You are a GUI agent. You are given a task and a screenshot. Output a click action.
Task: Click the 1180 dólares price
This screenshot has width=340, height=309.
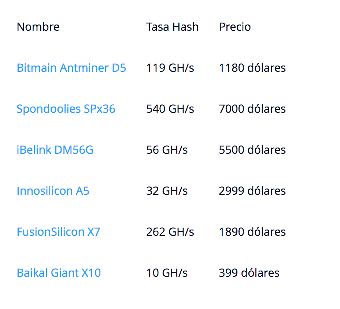coord(252,68)
